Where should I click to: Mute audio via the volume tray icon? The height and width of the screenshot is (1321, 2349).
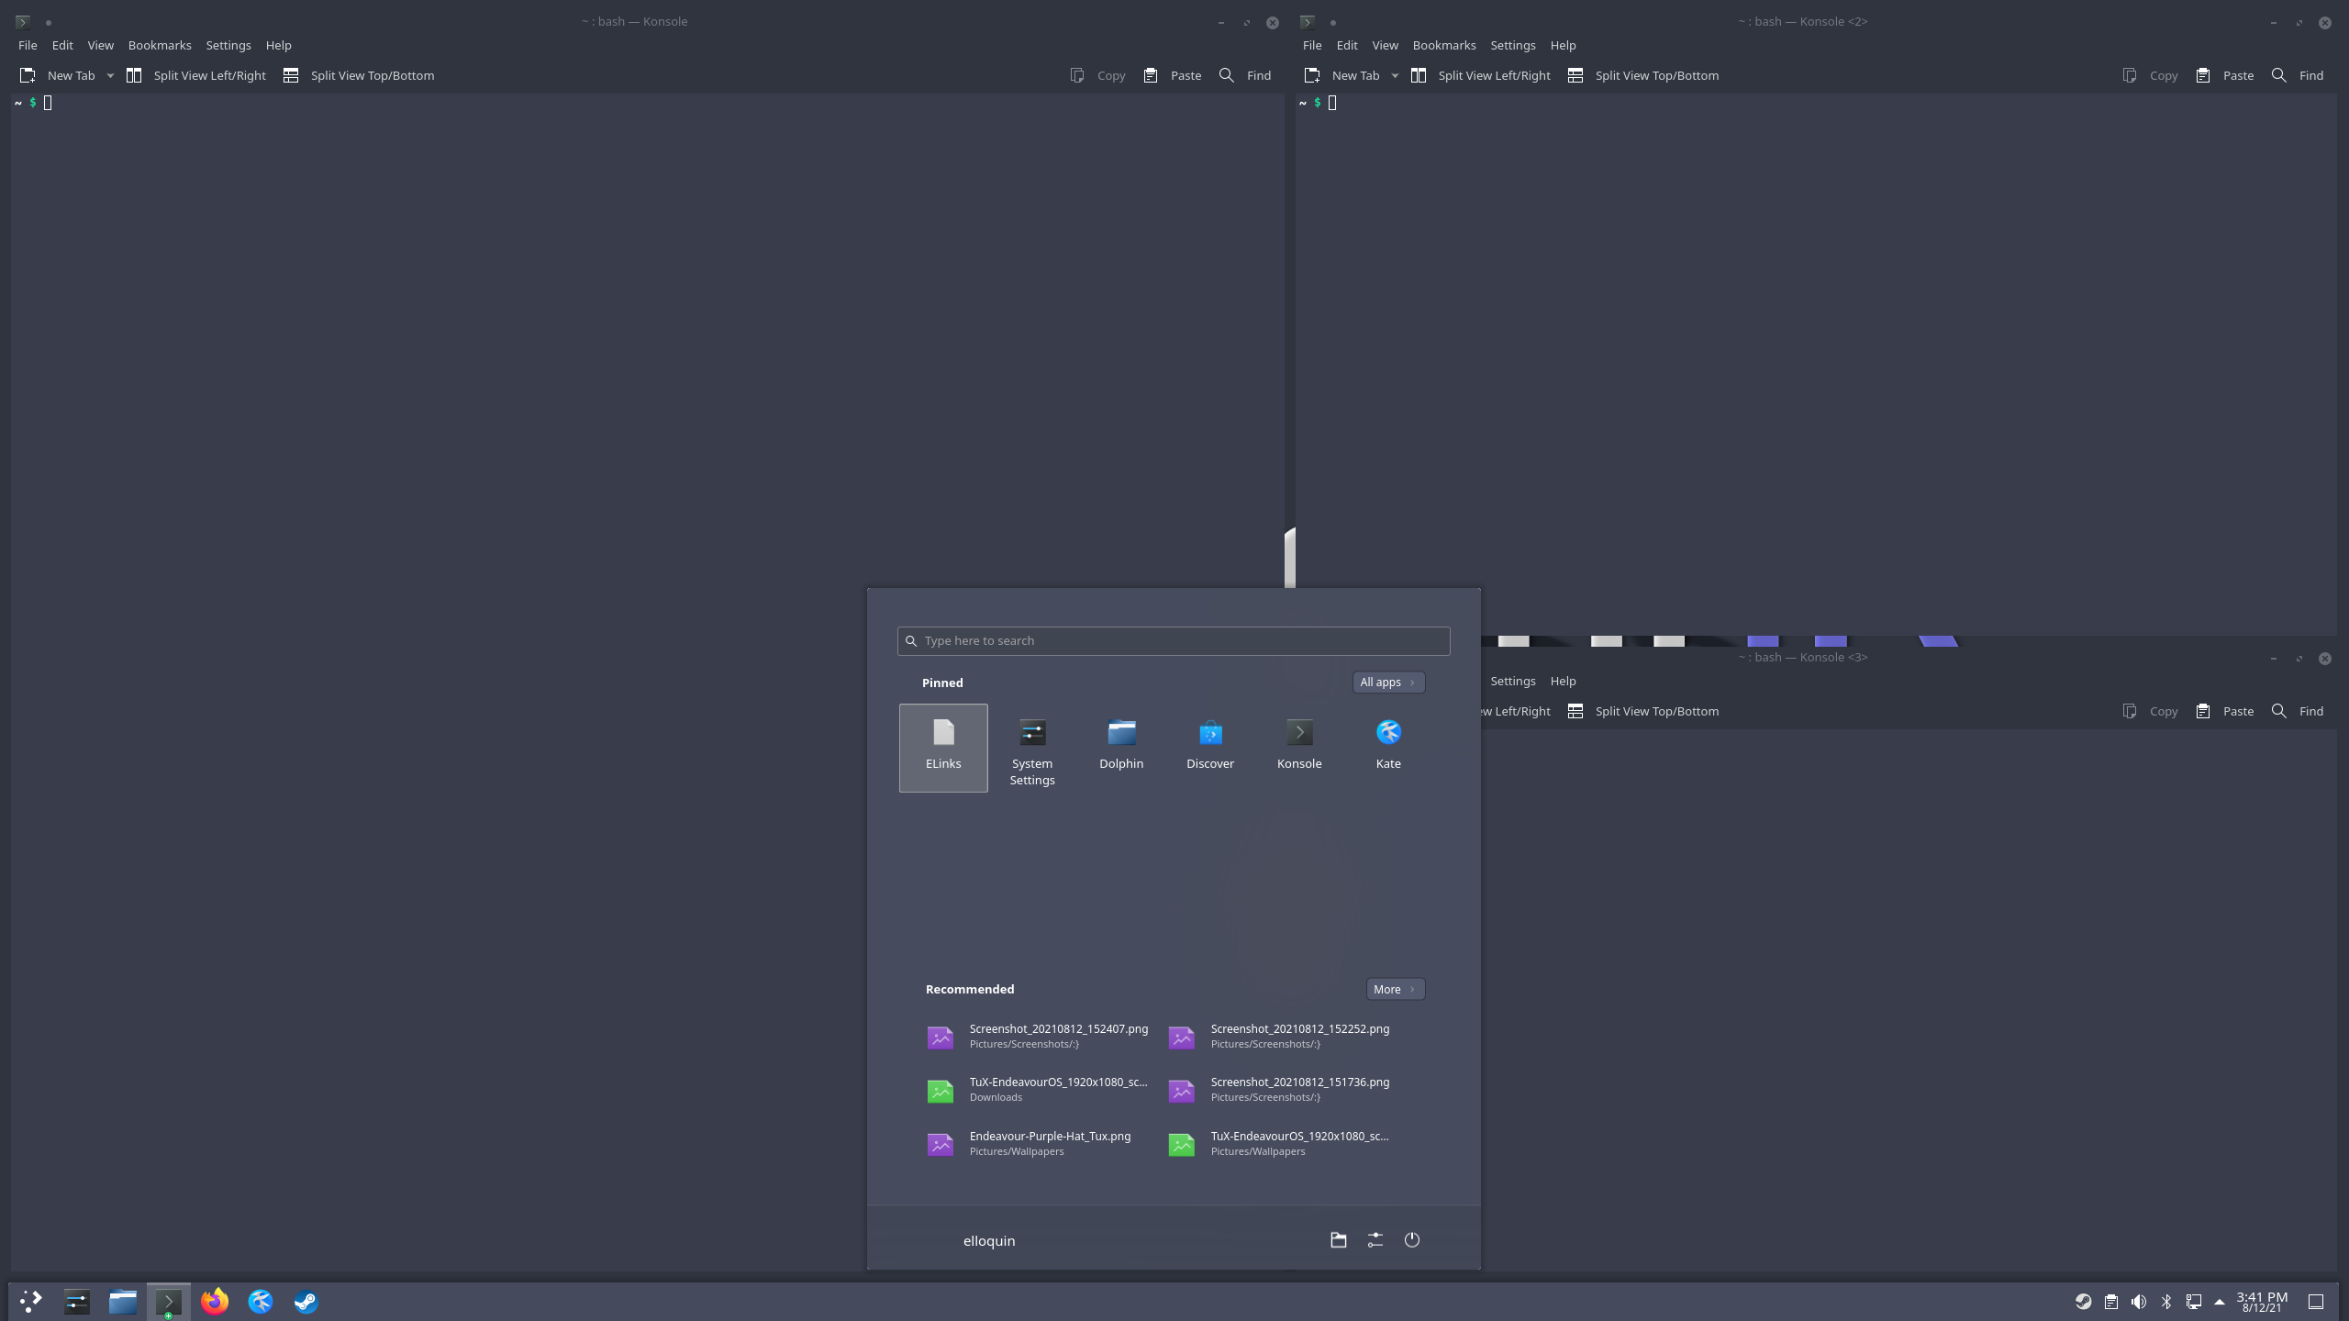(2139, 1301)
